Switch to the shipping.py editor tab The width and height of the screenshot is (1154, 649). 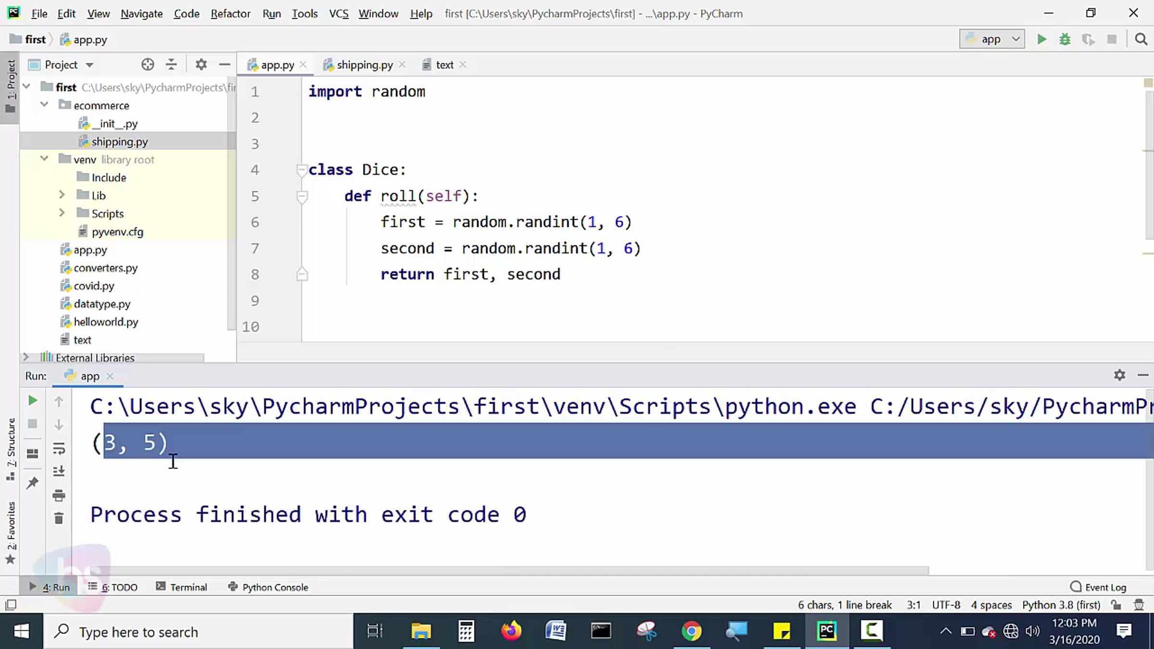[x=364, y=65]
